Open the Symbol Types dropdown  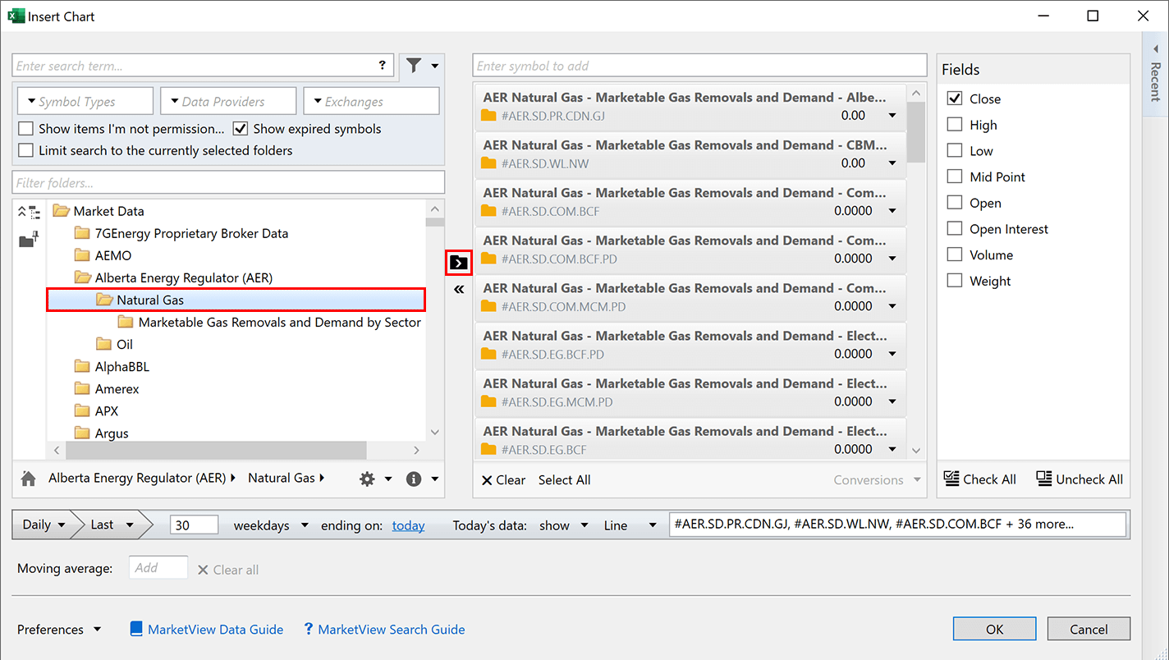coord(85,102)
